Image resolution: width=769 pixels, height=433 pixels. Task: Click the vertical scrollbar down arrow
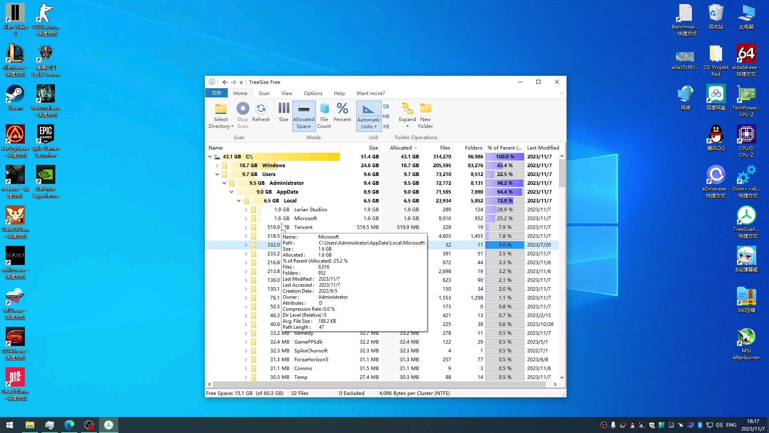(x=562, y=377)
